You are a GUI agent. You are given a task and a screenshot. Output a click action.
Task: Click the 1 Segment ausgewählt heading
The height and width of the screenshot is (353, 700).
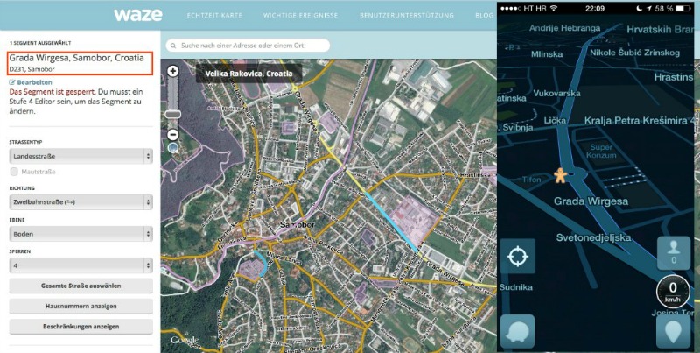40,43
